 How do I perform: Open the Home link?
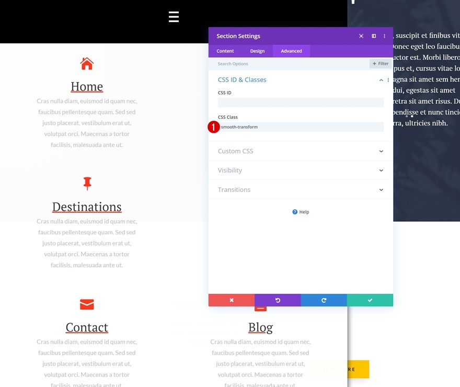click(x=87, y=87)
